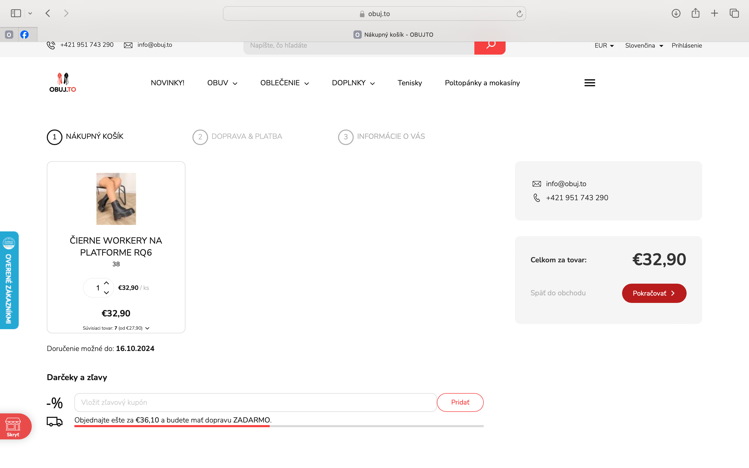The image size is (749, 468).
Task: Click the Overené zákazníkmi side badge
Action: click(9, 280)
